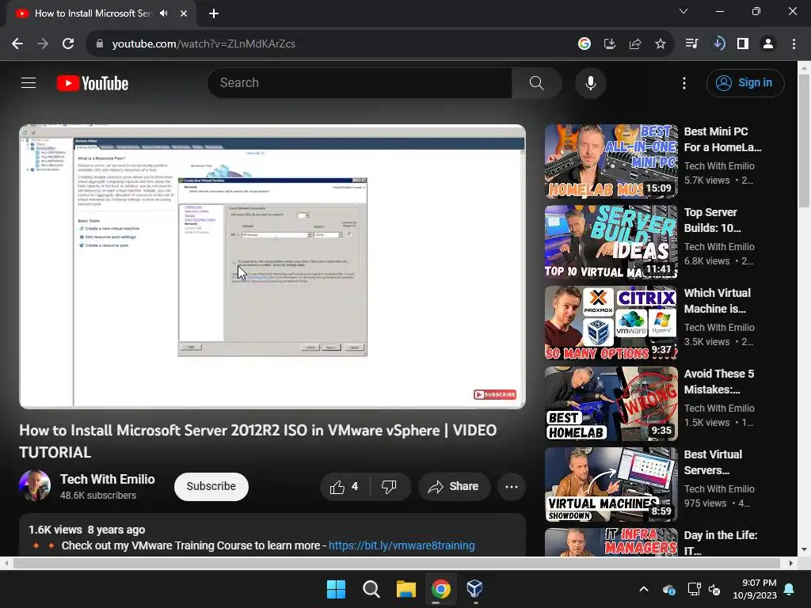Toggle Chrome side panel
The image size is (811, 608).
(x=743, y=44)
